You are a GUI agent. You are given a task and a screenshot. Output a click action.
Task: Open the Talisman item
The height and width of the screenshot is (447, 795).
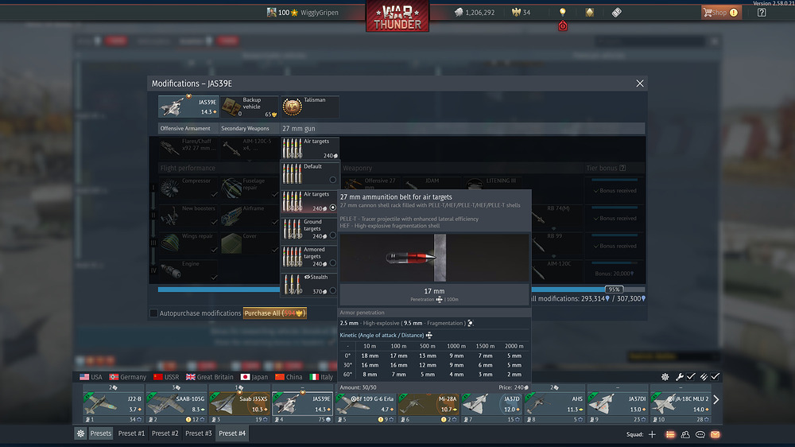pyautogui.click(x=310, y=107)
